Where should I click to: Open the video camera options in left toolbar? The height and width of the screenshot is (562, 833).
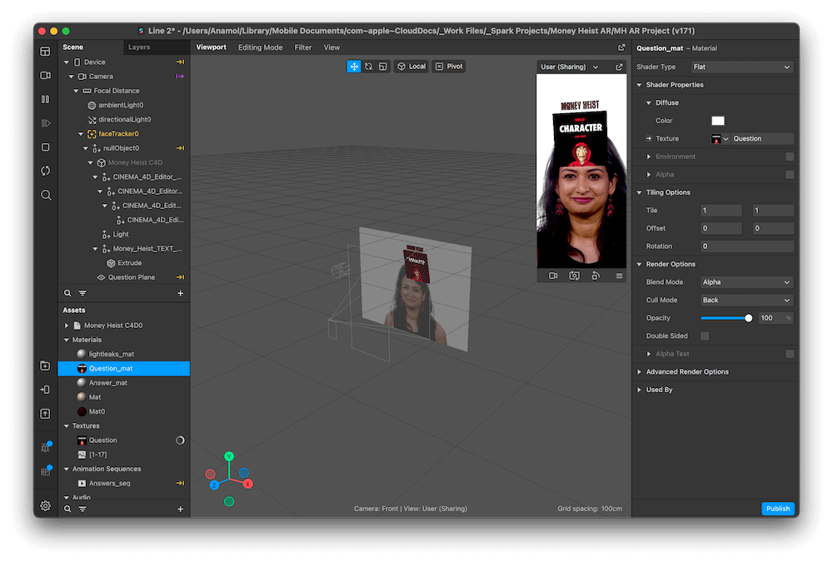coord(46,75)
